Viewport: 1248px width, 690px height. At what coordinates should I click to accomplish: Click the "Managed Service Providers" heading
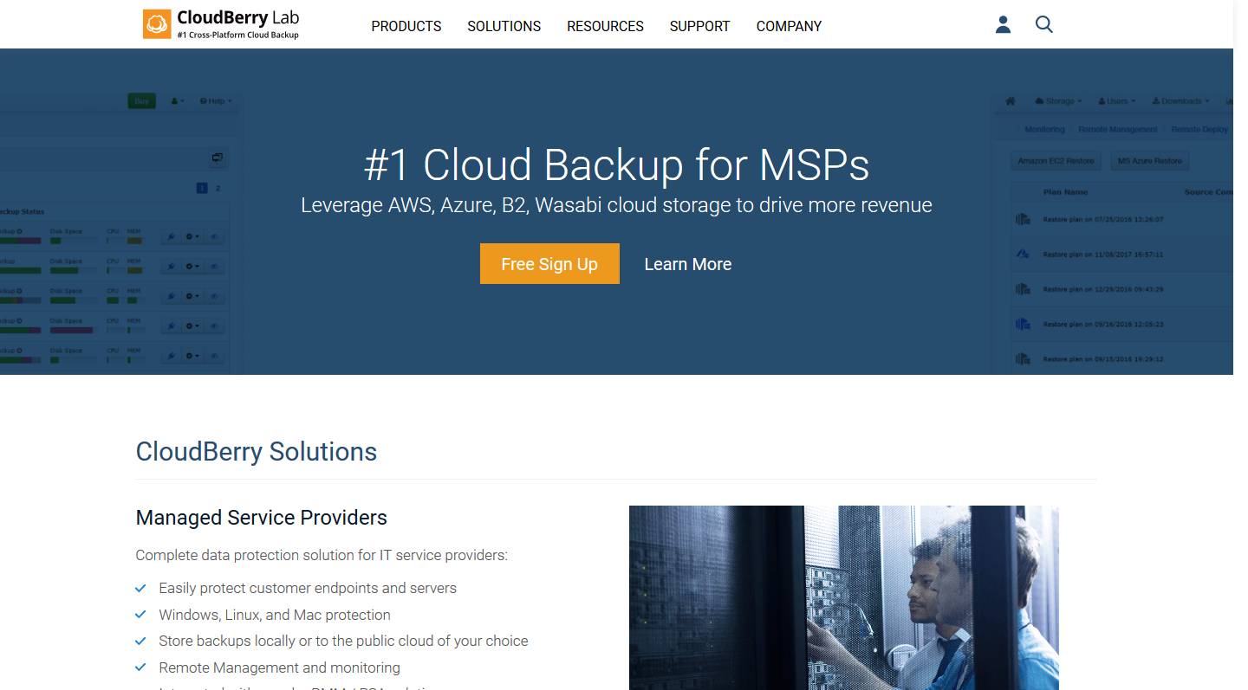262,518
